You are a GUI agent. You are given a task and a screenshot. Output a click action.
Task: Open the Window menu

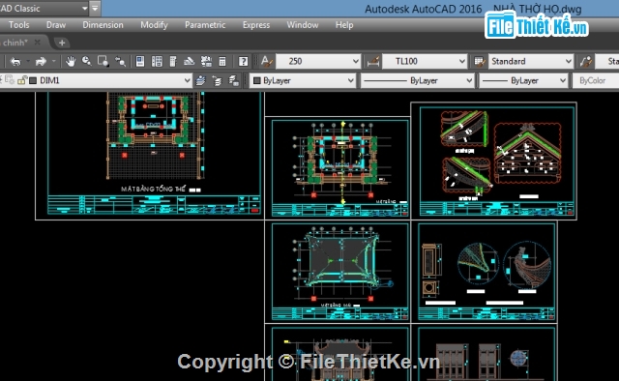[x=303, y=25]
